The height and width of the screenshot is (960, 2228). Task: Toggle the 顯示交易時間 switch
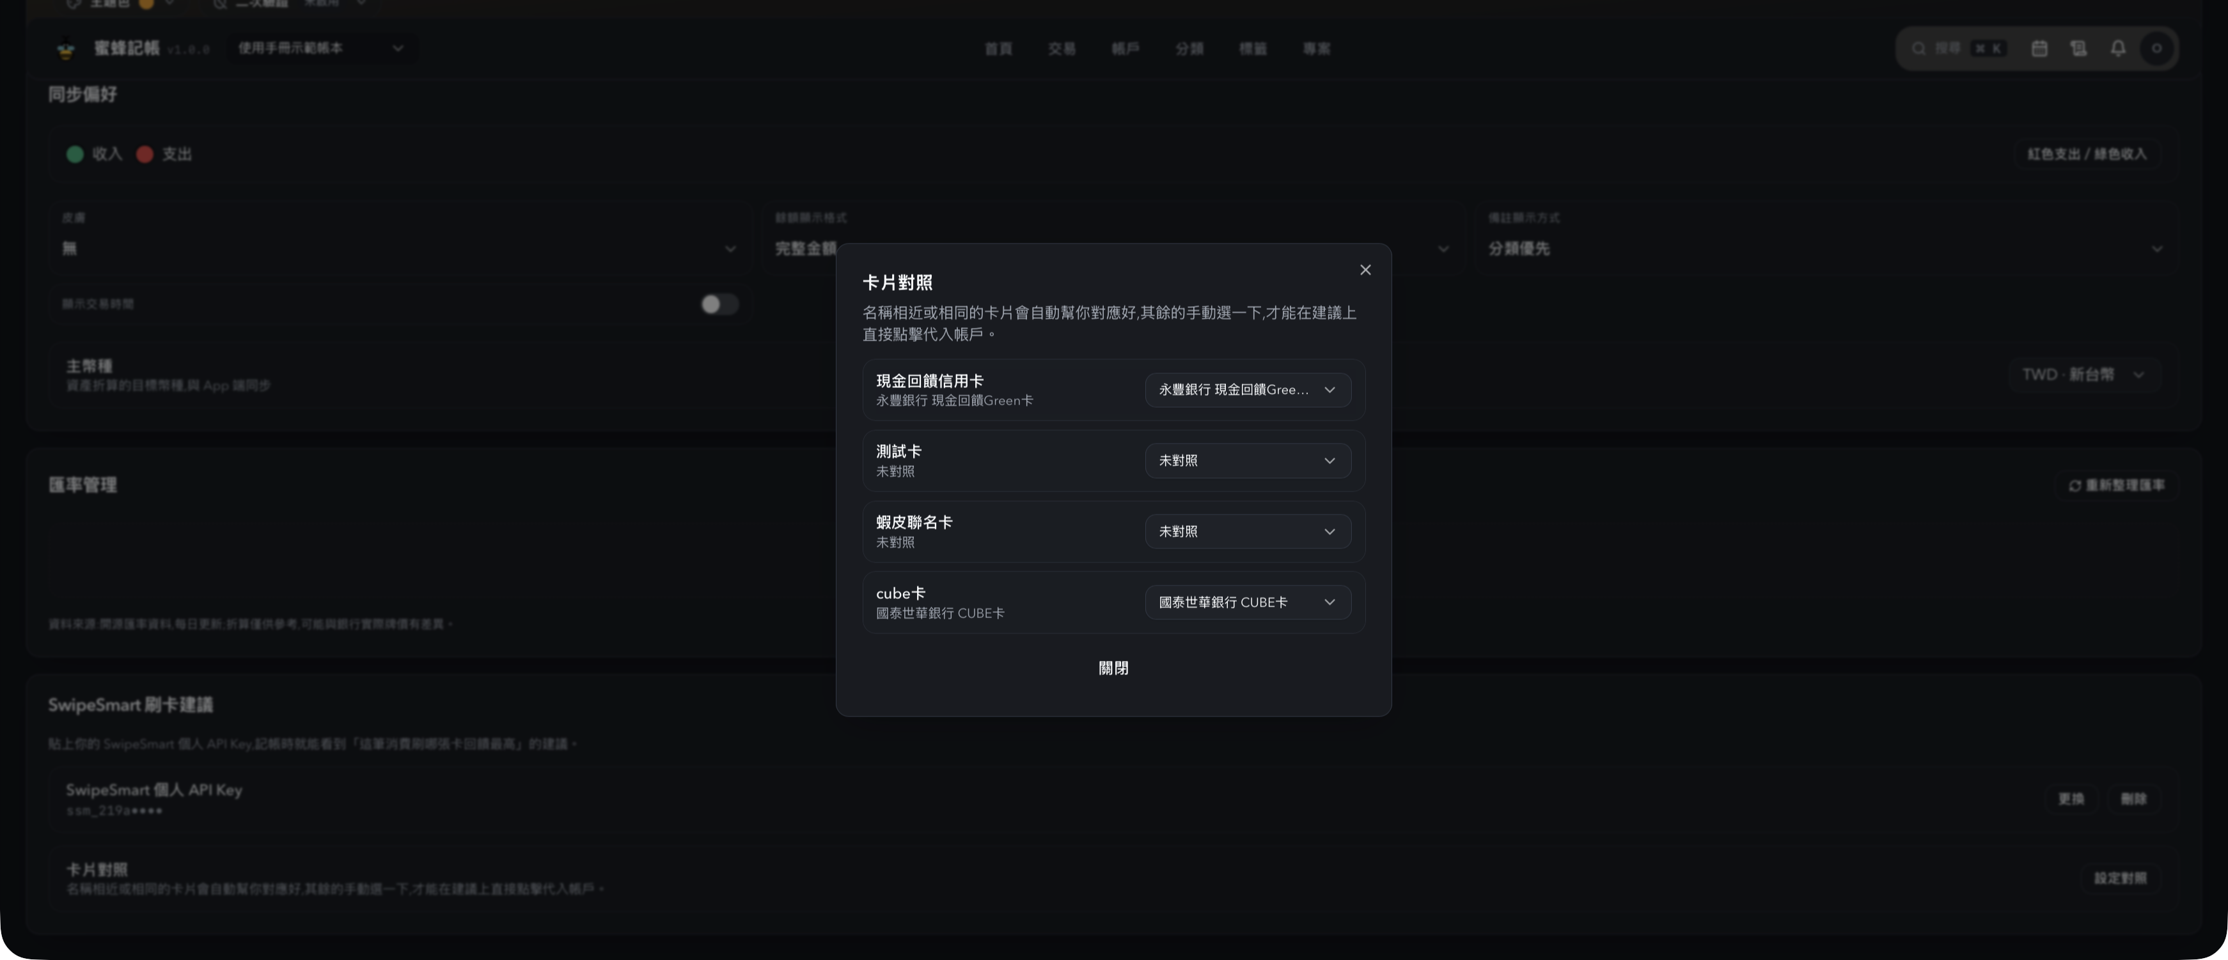click(719, 304)
